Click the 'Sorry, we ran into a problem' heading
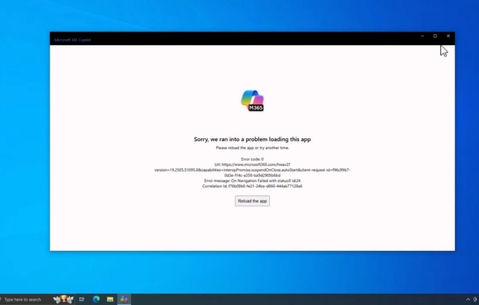479x305 pixels. click(x=252, y=139)
